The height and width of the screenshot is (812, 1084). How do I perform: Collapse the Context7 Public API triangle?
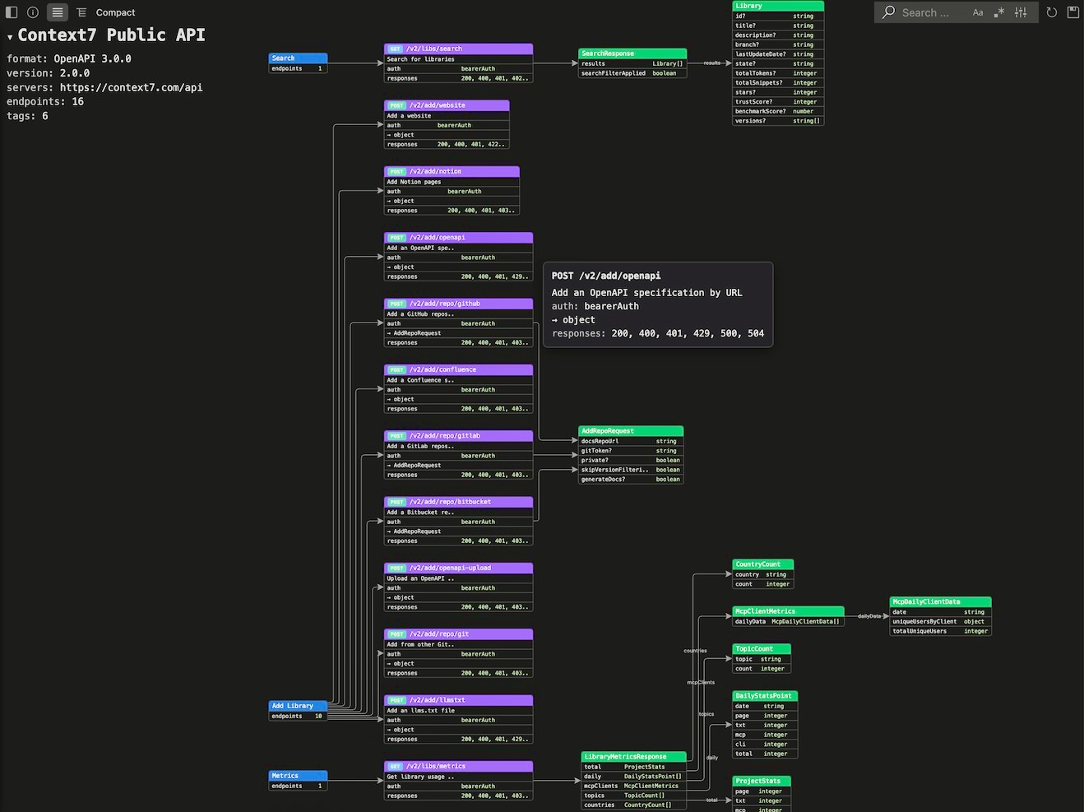click(11, 37)
